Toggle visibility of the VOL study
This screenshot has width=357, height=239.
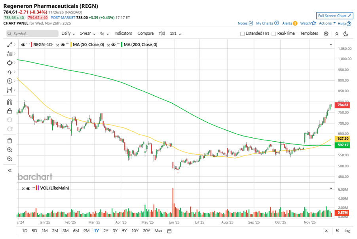click(28, 188)
